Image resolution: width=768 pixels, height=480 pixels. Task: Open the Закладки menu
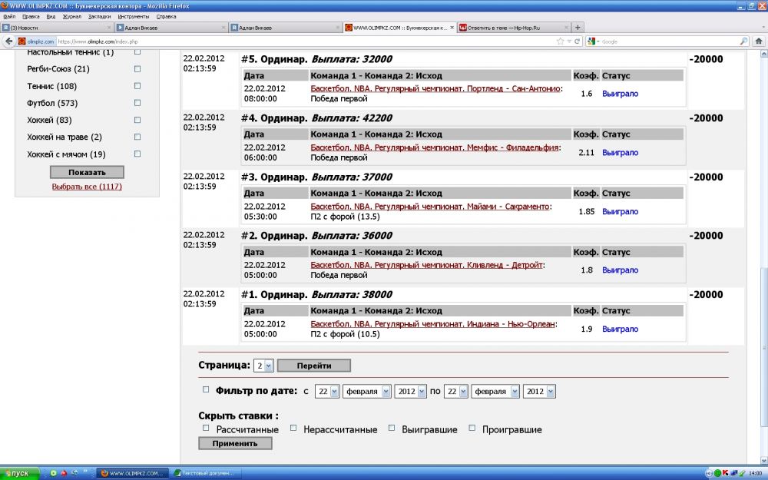click(100, 16)
